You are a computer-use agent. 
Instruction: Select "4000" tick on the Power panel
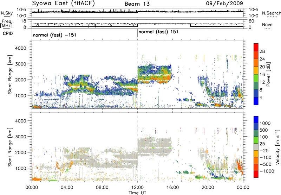tap(21, 48)
